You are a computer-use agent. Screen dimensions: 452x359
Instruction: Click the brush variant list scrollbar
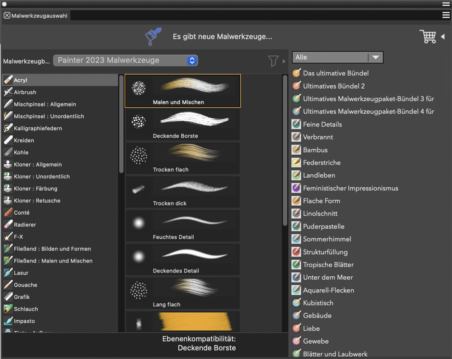pos(285,151)
